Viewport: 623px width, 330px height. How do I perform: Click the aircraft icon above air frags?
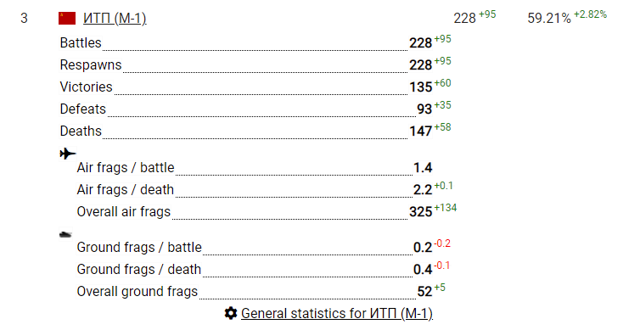click(68, 154)
